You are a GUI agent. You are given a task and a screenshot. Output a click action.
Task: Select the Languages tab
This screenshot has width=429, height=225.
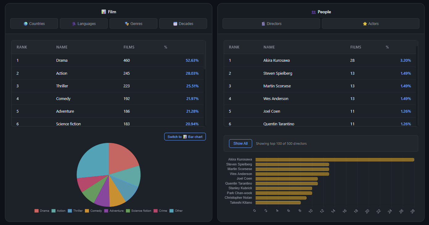pos(84,23)
